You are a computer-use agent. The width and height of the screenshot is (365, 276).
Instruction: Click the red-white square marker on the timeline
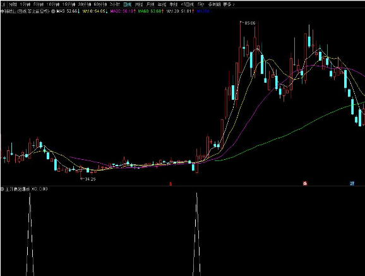(x=305, y=183)
